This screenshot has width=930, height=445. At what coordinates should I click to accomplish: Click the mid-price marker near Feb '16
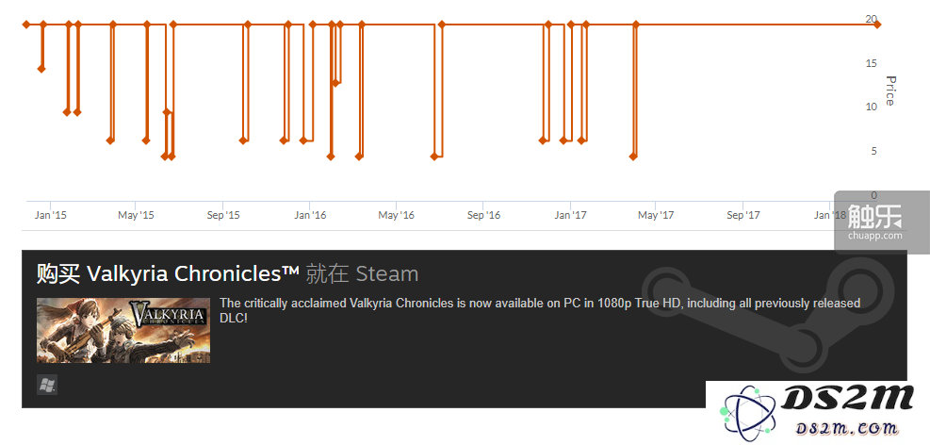point(335,82)
